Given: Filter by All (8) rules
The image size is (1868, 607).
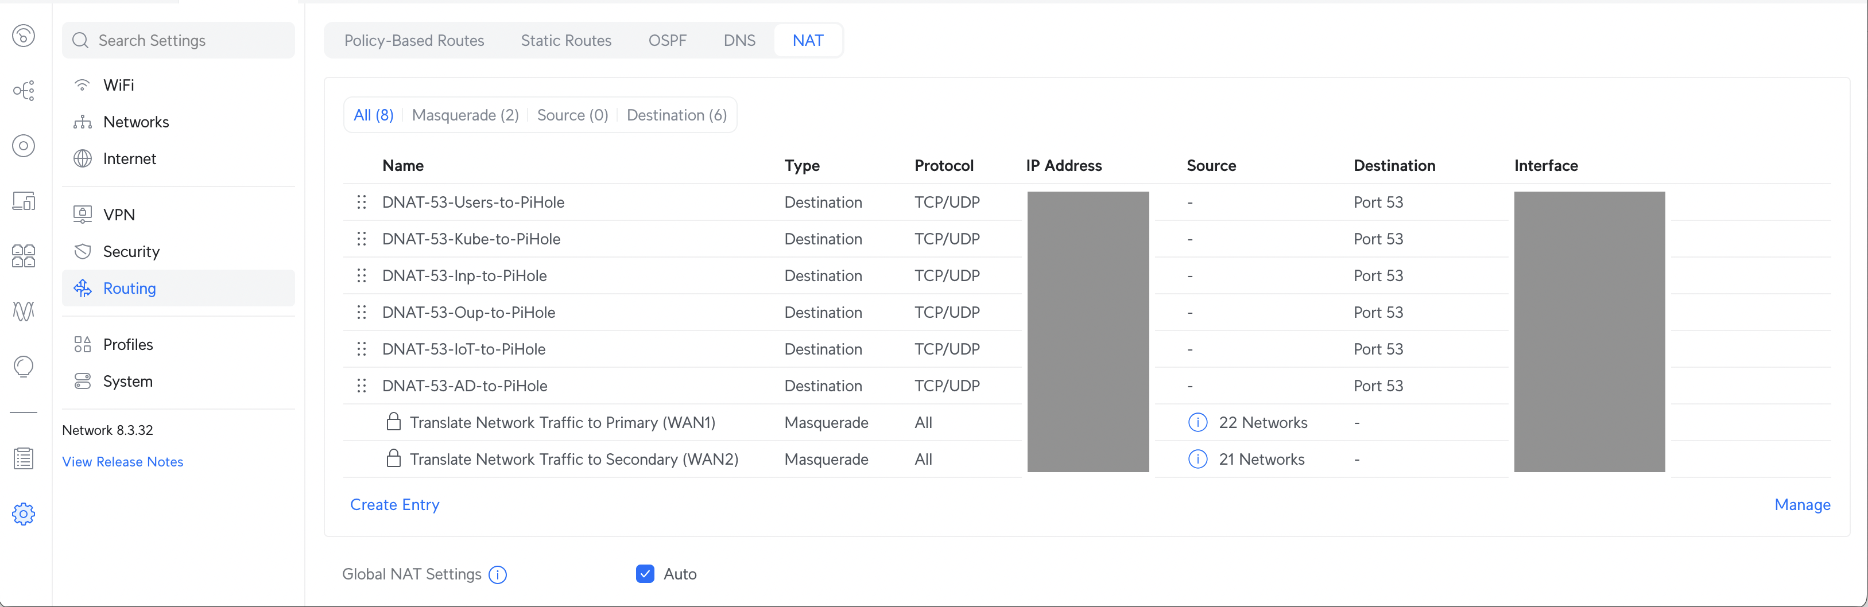Looking at the screenshot, I should (x=374, y=115).
